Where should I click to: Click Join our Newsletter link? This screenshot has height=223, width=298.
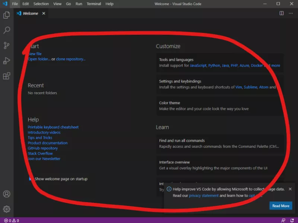coord(44,159)
